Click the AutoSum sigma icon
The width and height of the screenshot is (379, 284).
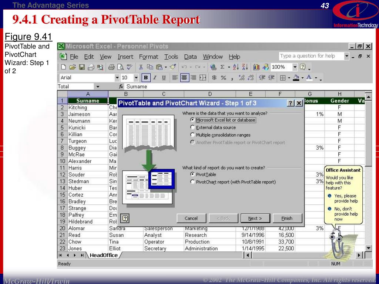click(222, 67)
